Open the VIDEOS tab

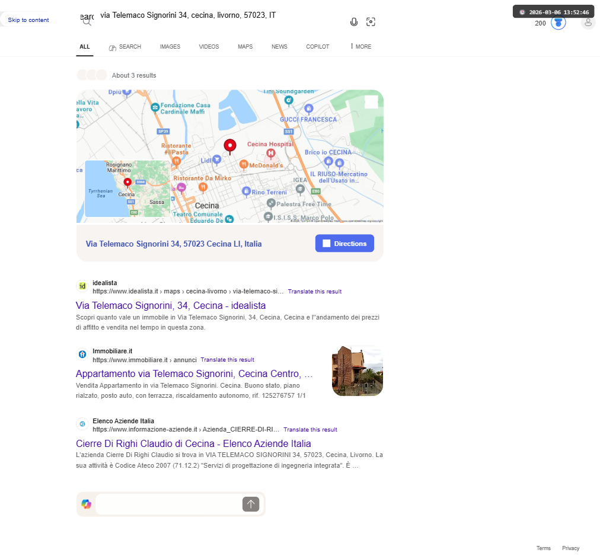point(209,47)
